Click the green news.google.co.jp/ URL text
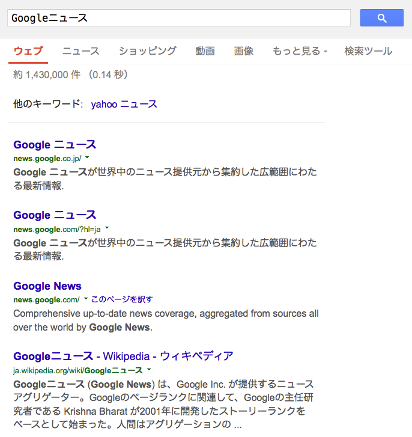This screenshot has height=437, width=412. pyautogui.click(x=47, y=159)
